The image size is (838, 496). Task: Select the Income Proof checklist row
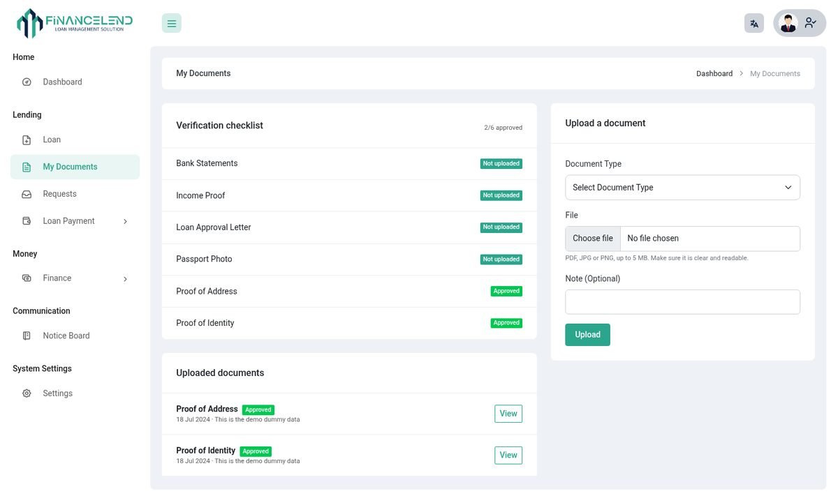(349, 196)
